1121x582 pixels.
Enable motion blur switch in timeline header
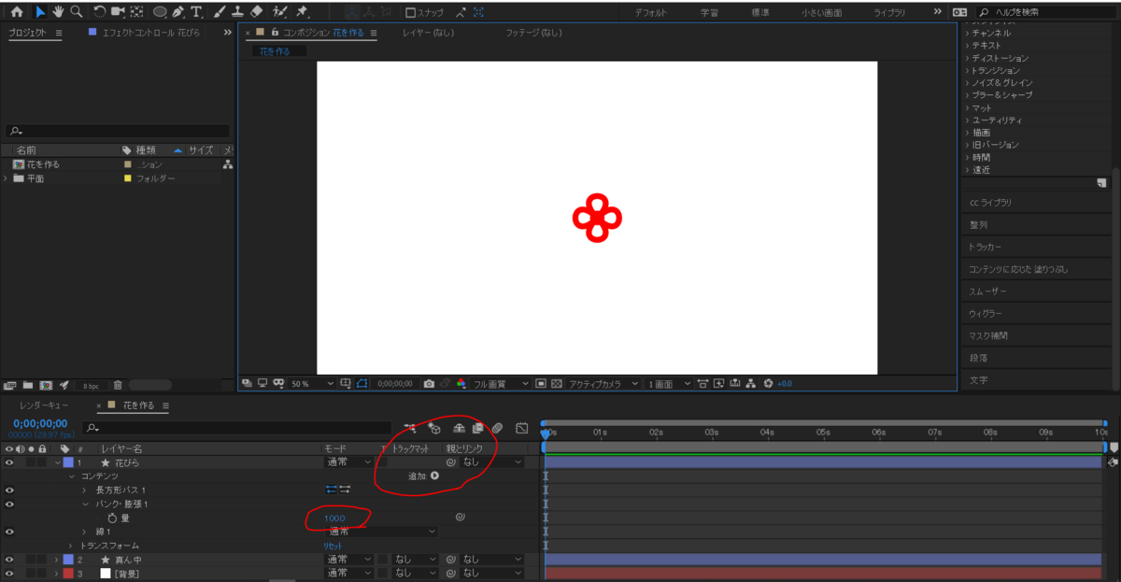pos(497,428)
